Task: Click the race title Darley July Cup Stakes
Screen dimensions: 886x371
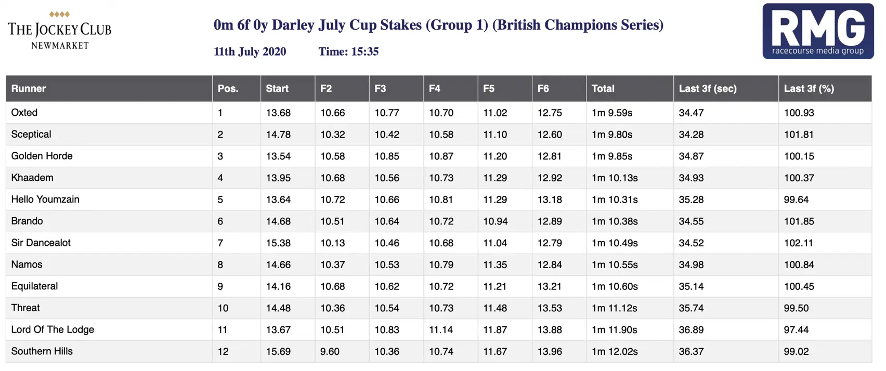Action: [438, 25]
